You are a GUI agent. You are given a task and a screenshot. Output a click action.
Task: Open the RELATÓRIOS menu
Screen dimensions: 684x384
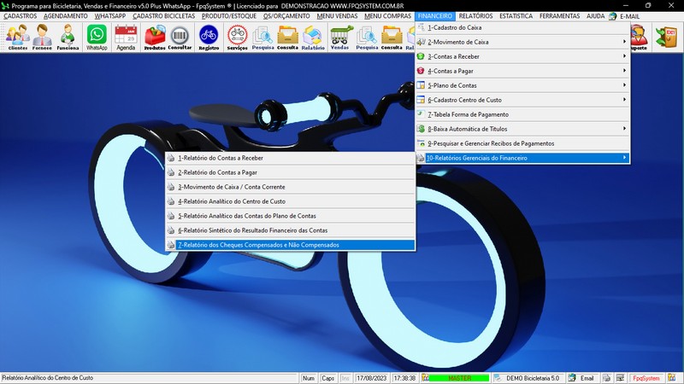(475, 16)
